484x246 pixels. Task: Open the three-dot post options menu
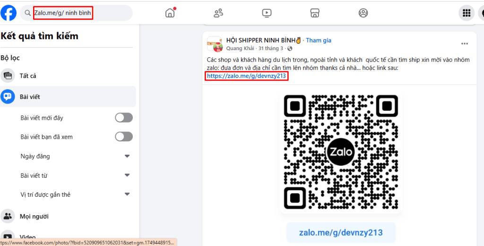pyautogui.click(x=465, y=44)
